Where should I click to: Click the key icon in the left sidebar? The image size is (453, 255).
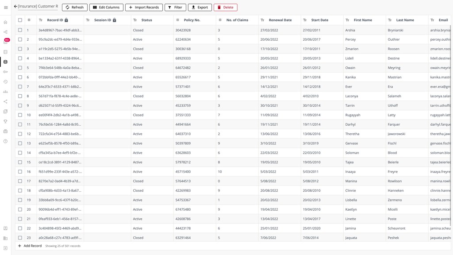[x=5, y=72]
